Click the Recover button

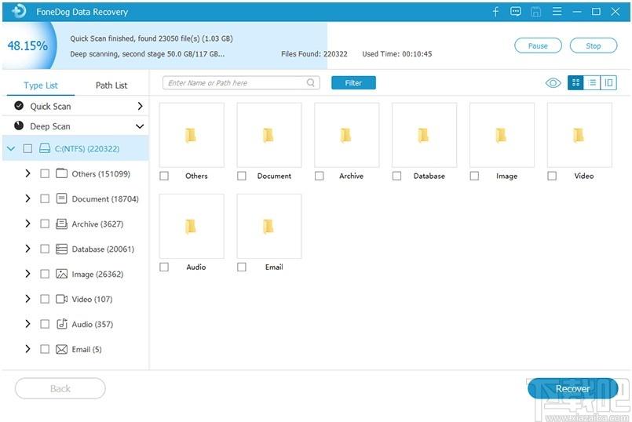click(x=573, y=388)
